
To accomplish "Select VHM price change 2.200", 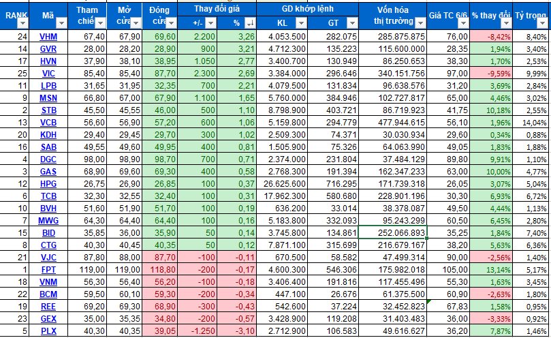I will point(198,37).
